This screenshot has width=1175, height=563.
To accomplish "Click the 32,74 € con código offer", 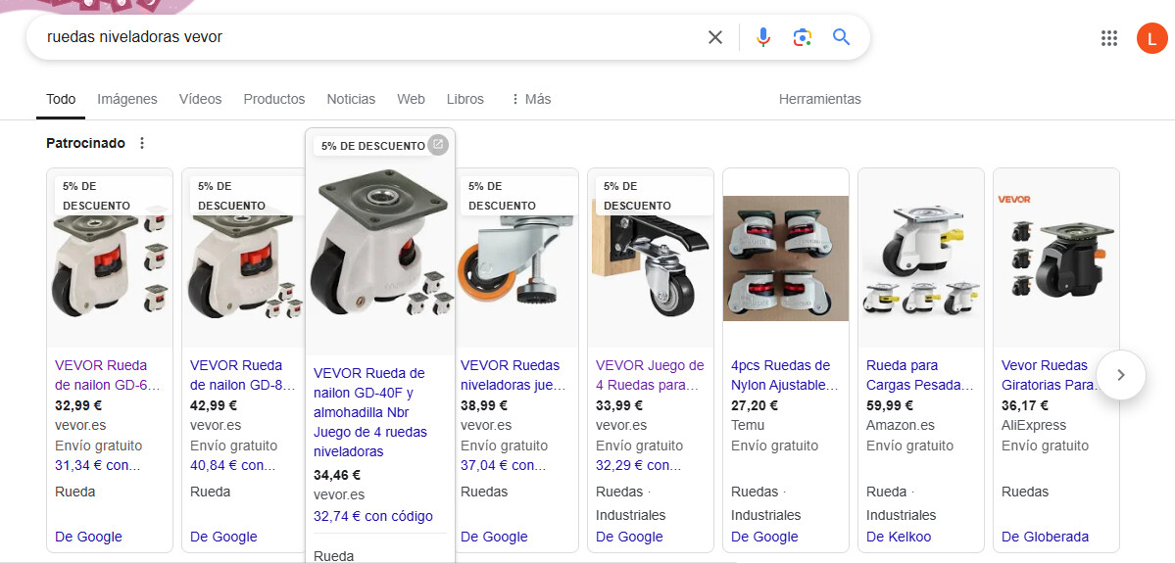I will (373, 517).
